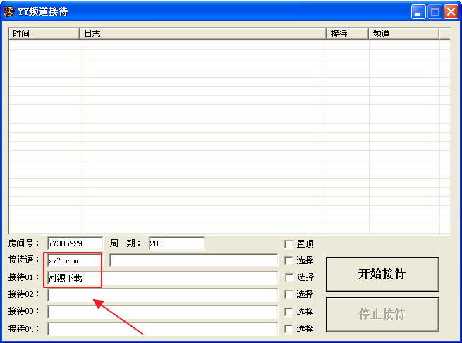Screen dimensions: 462x343
Task: Tick the 选择 checkbox for 接待语
Action: pyautogui.click(x=288, y=260)
